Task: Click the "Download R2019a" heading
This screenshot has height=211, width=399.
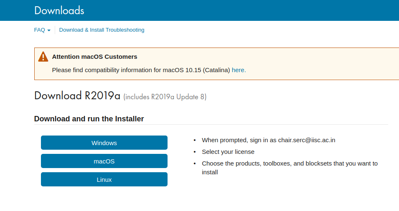Action: click(x=77, y=96)
